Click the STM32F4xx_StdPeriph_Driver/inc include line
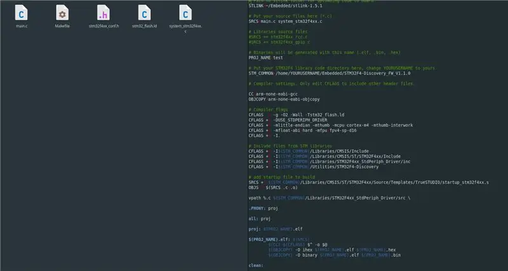The image size is (508, 271). click(330, 161)
